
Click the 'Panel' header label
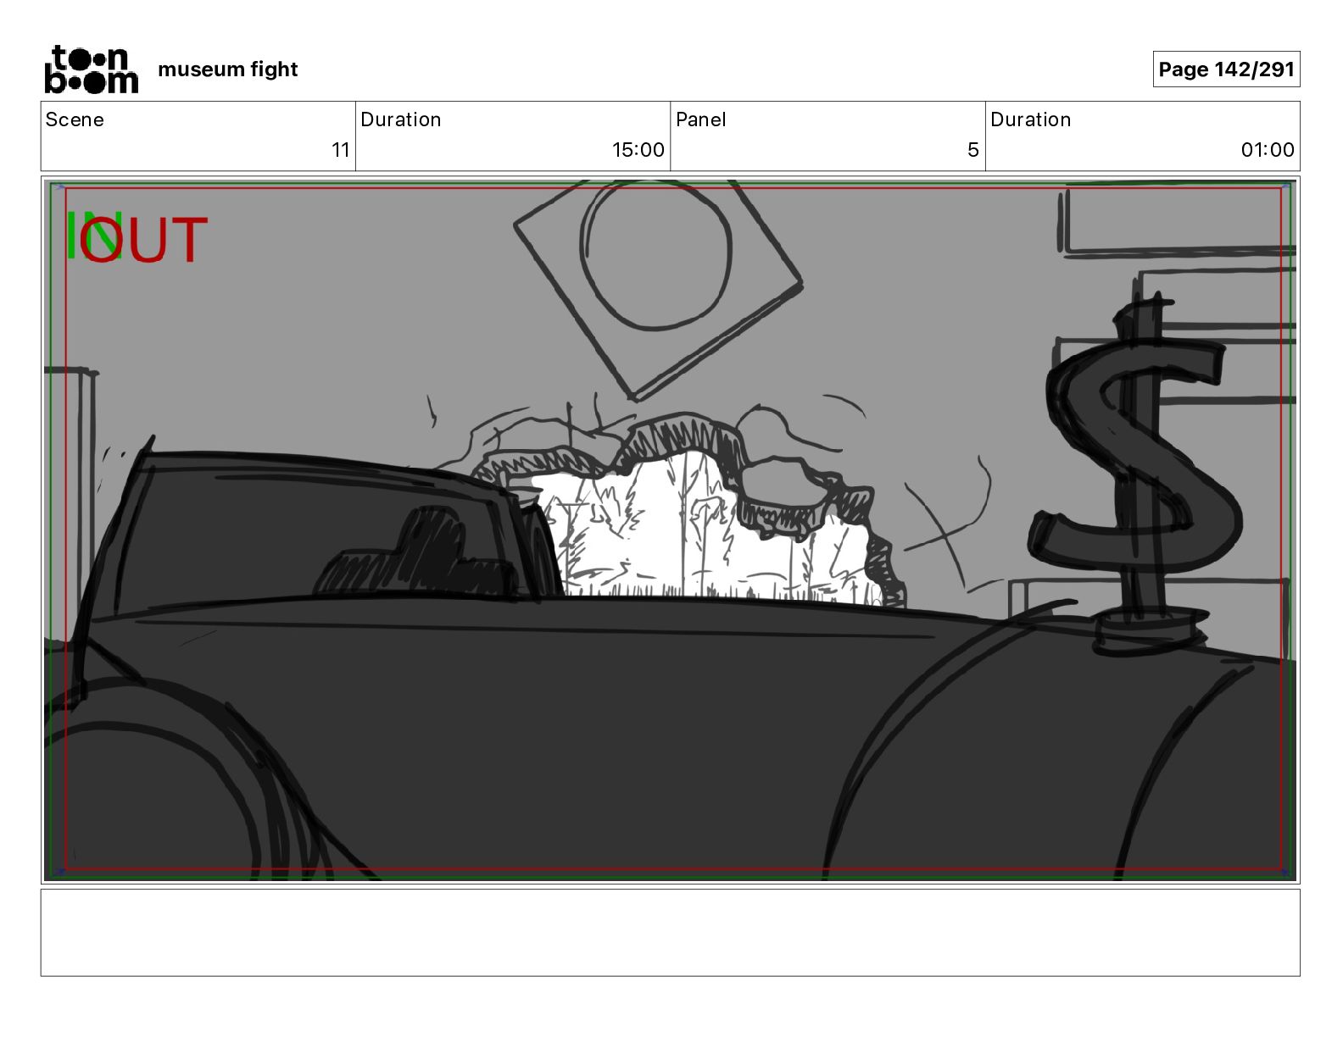coord(701,119)
